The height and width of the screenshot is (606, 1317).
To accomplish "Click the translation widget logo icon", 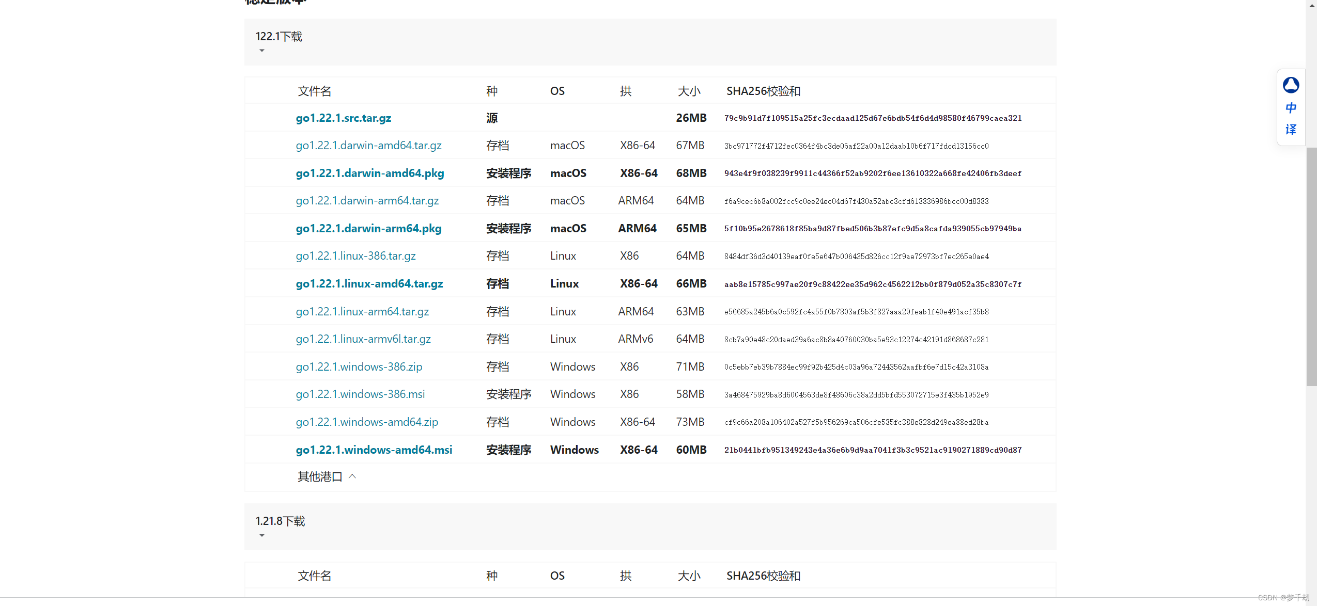I will tap(1290, 85).
